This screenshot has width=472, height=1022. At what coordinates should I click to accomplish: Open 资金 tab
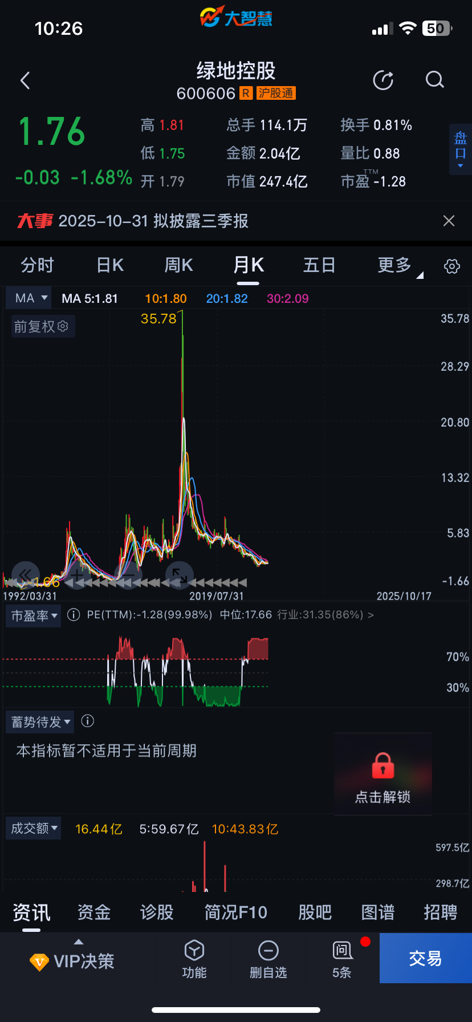(94, 912)
